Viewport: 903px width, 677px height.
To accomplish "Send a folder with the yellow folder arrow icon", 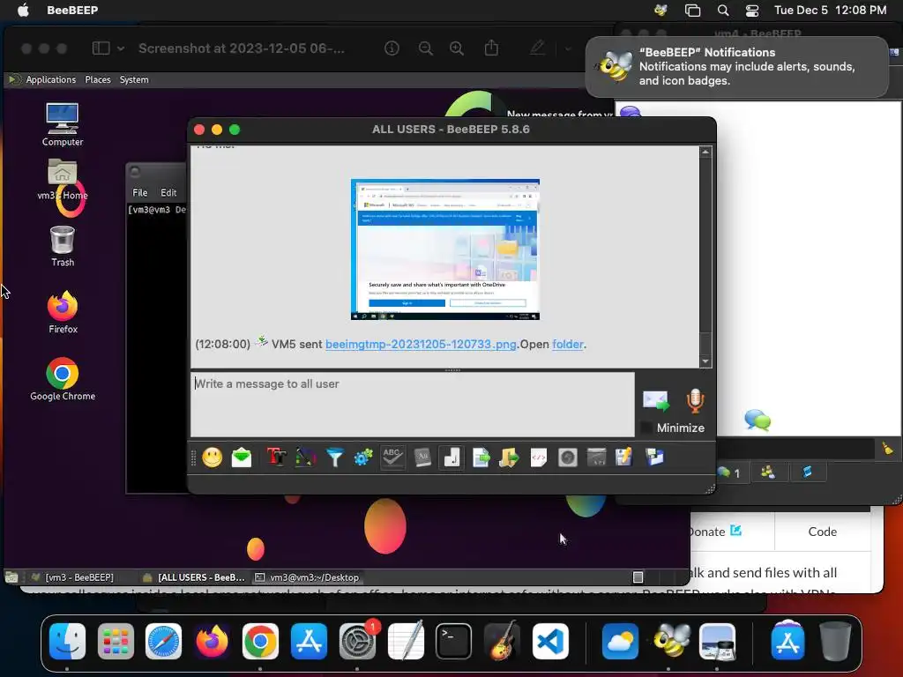I will 509,458.
